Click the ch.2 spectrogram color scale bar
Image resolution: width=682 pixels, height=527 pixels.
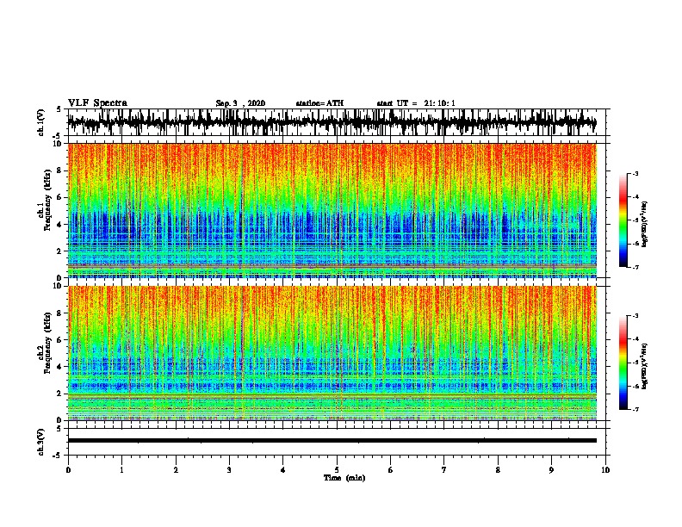[623, 363]
